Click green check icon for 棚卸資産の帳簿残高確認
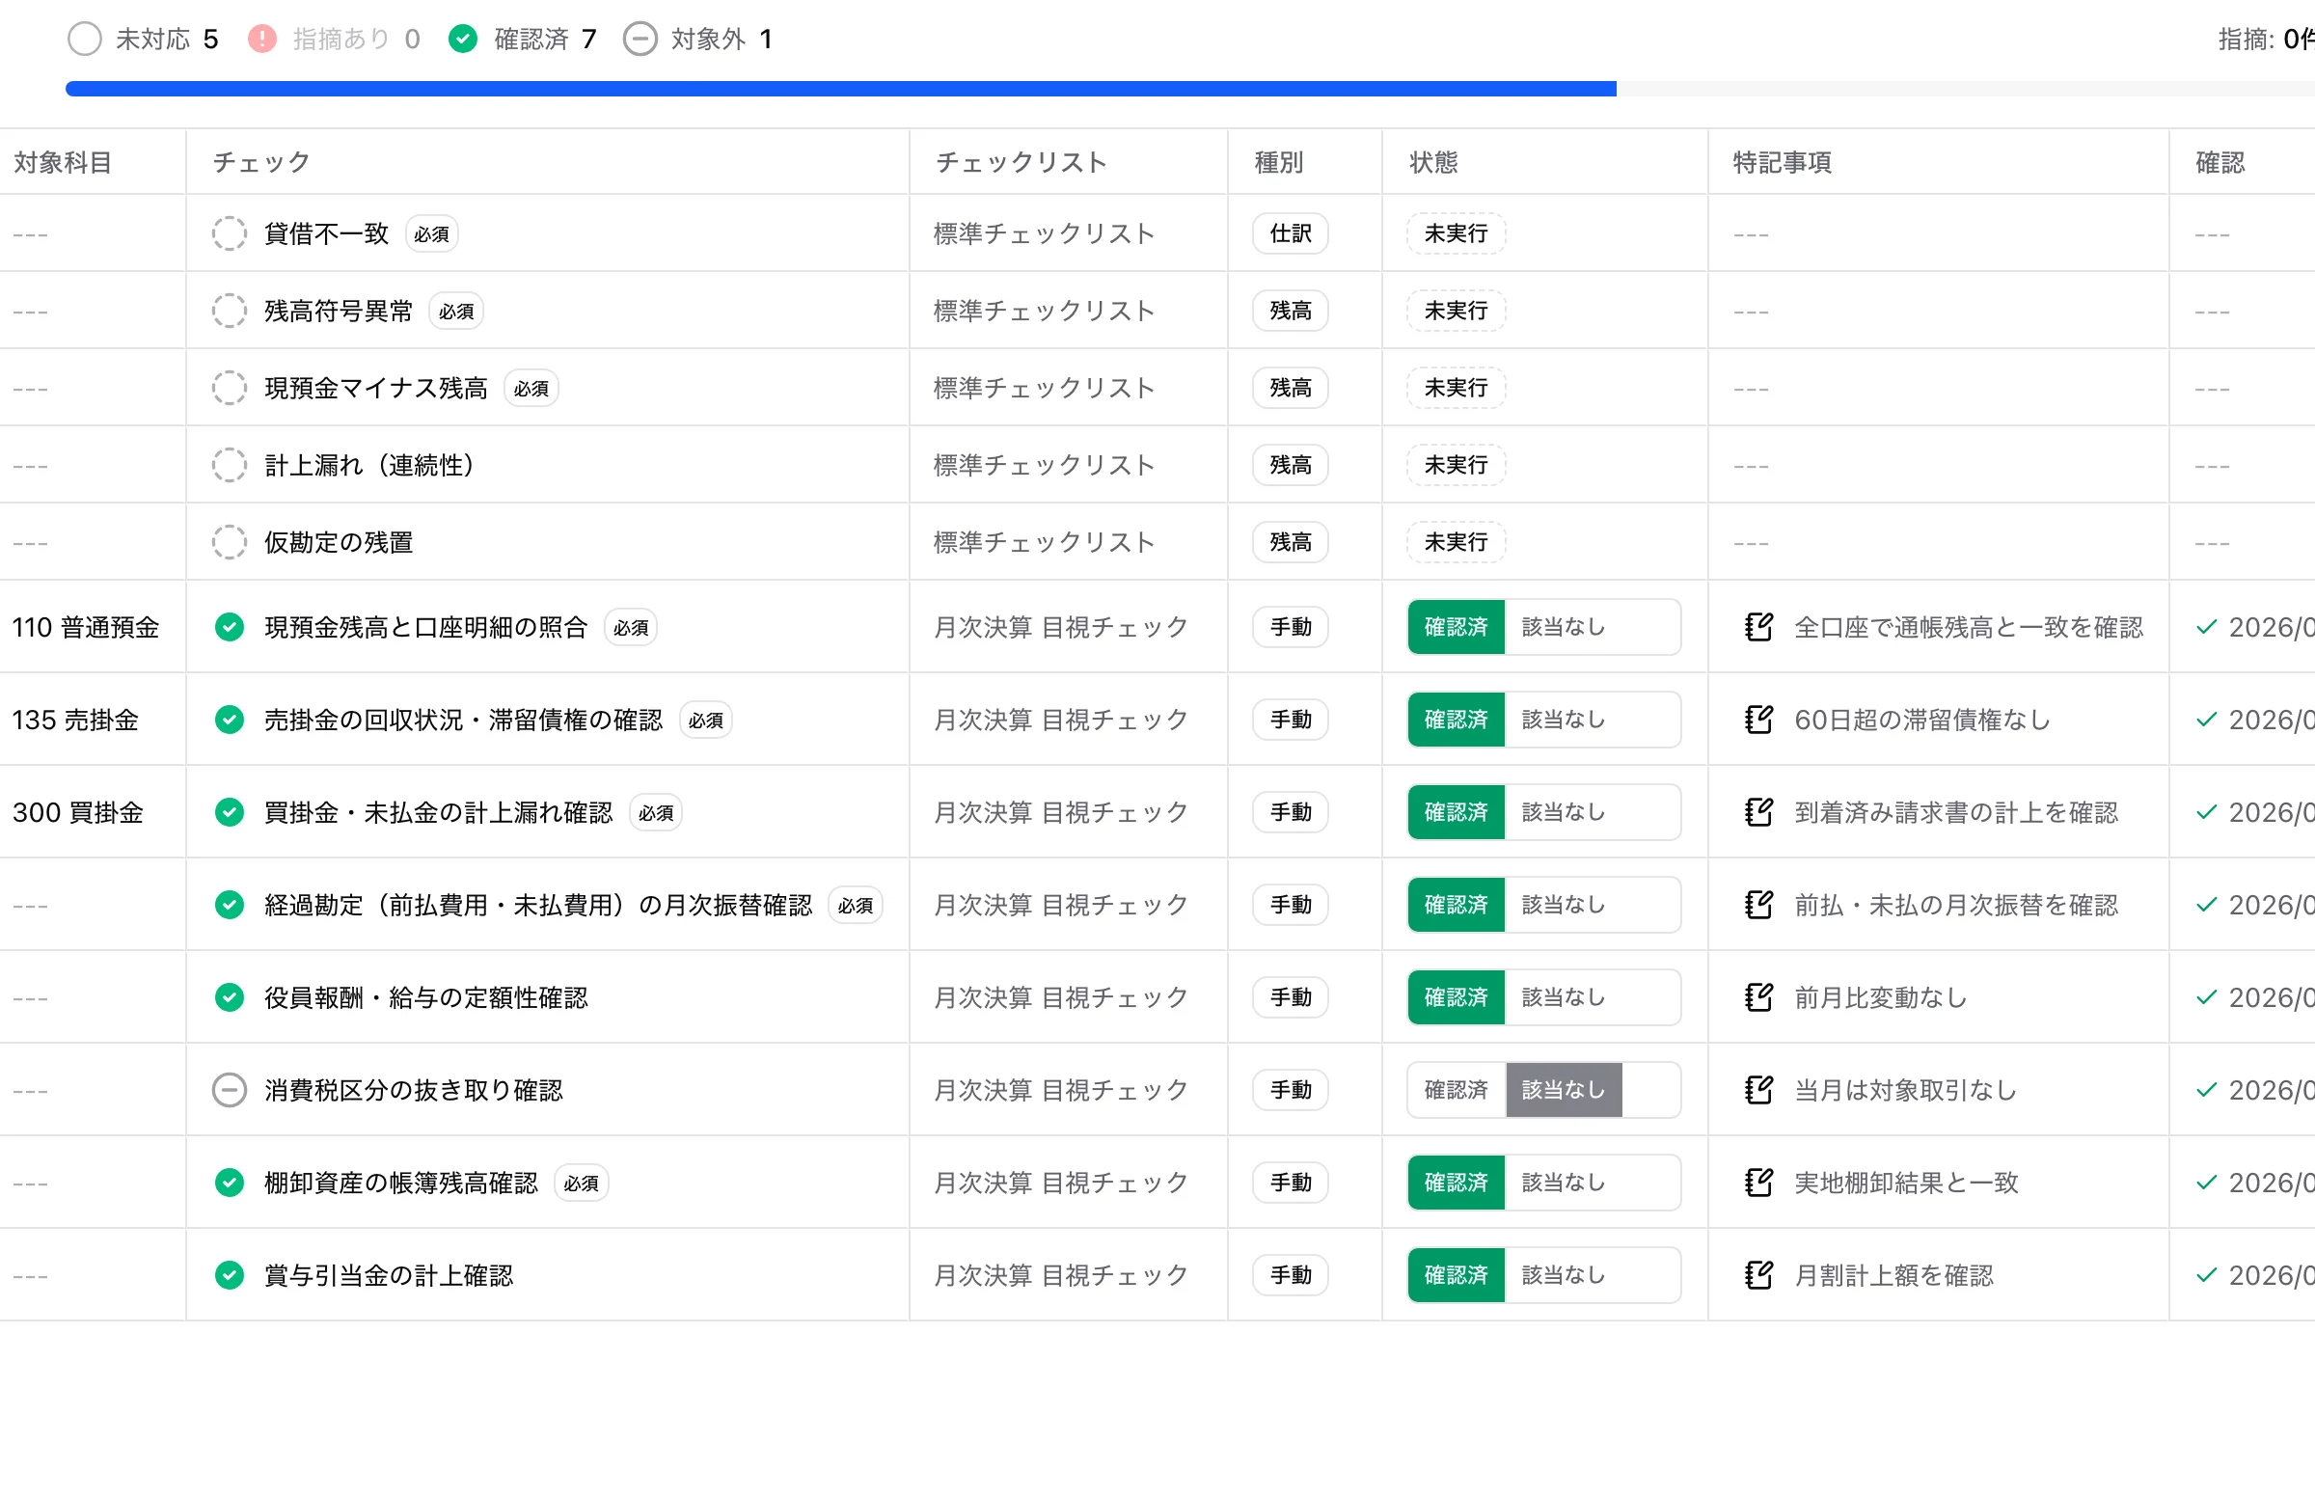The image size is (2315, 1497). point(230,1182)
